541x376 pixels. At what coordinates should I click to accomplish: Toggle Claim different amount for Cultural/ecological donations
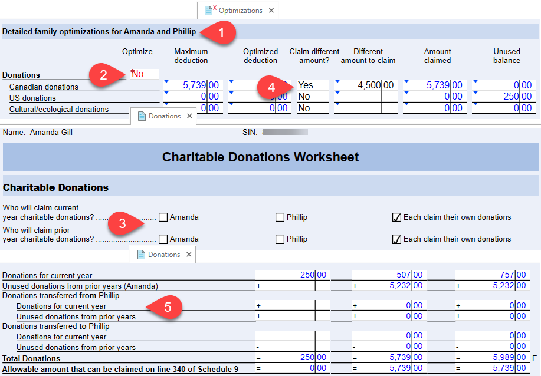313,108
